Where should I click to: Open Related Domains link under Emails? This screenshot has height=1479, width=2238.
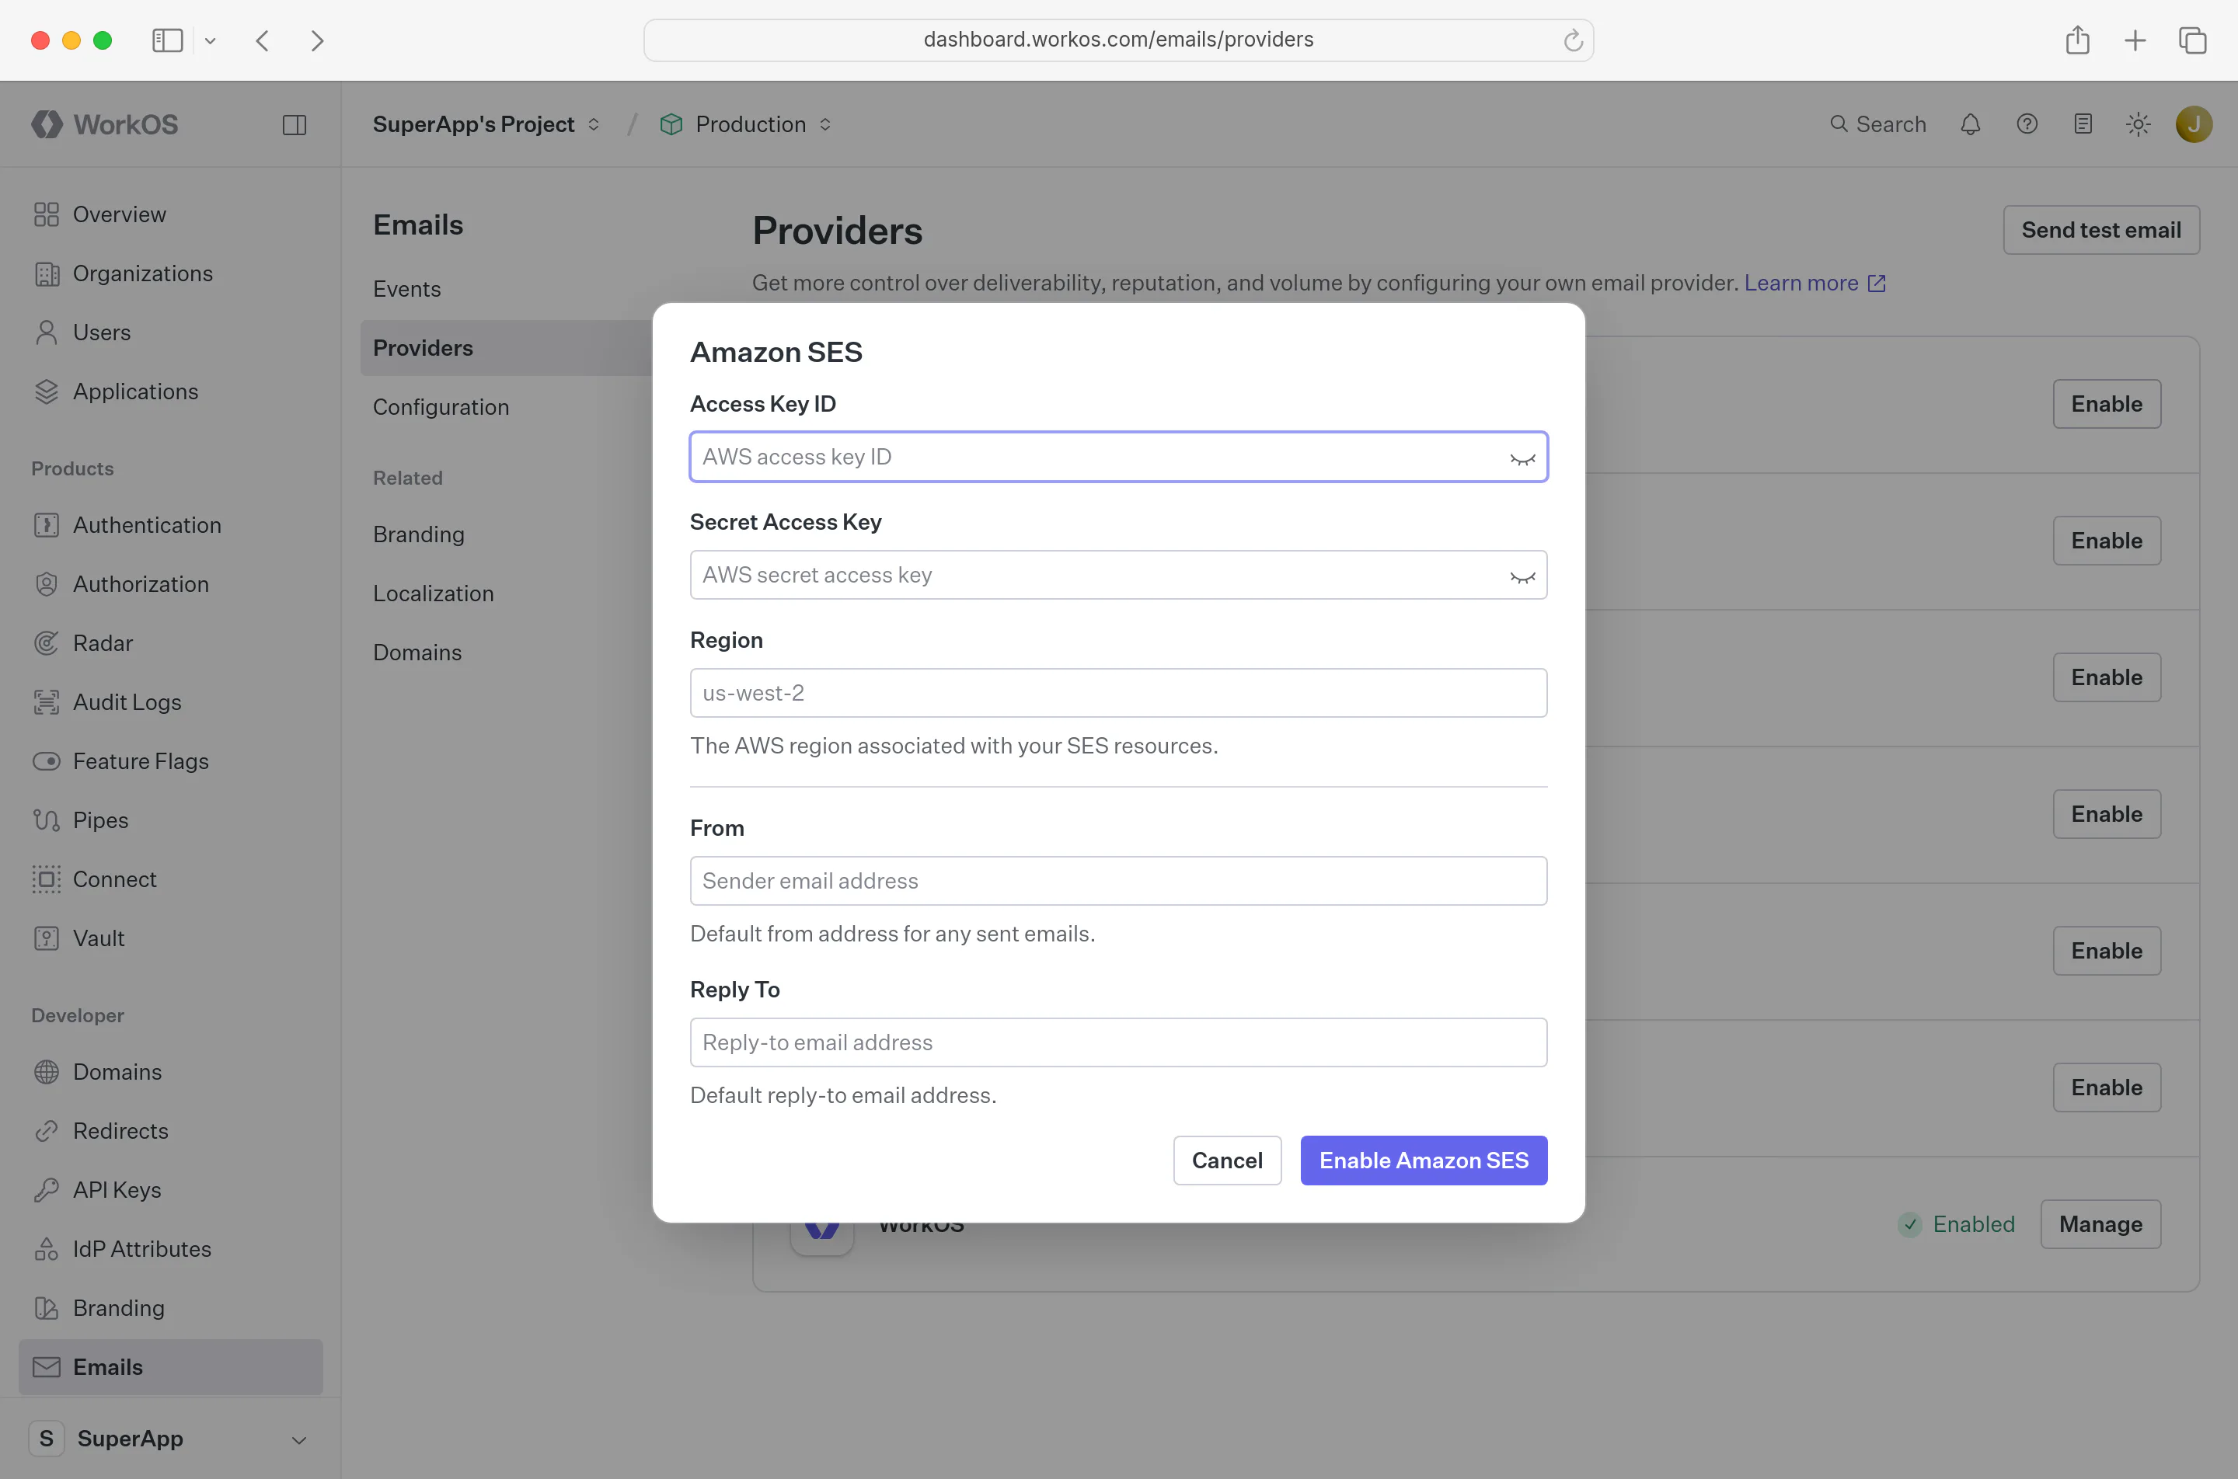pyautogui.click(x=417, y=652)
